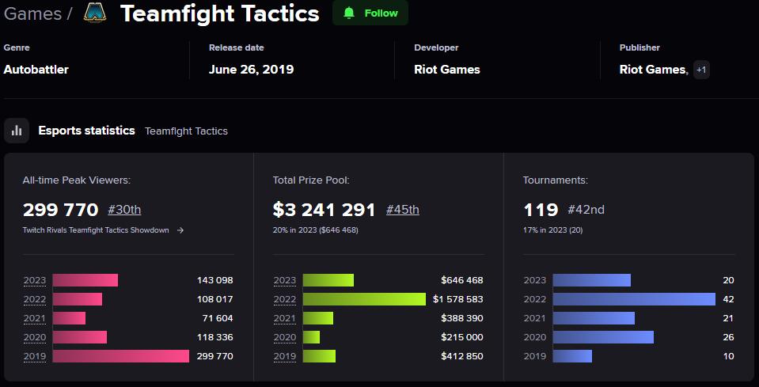Click the blue 2019 tournaments bar
This screenshot has height=387, width=759.
tap(573, 356)
